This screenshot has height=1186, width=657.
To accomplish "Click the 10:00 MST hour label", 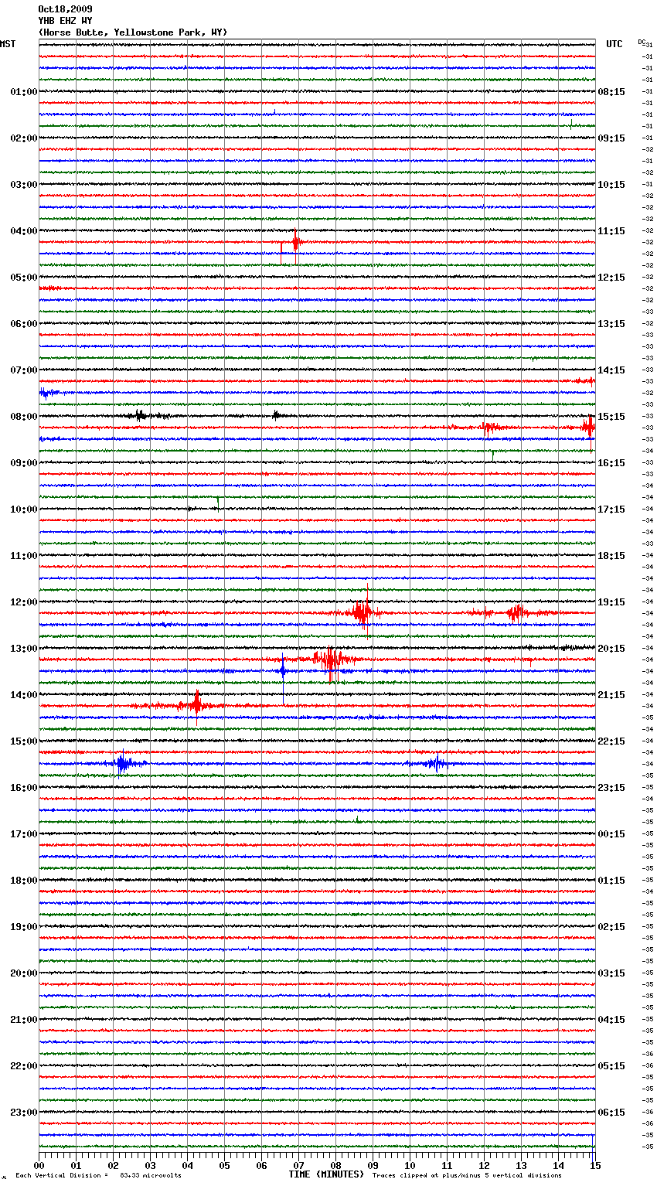I will pyautogui.click(x=23, y=510).
